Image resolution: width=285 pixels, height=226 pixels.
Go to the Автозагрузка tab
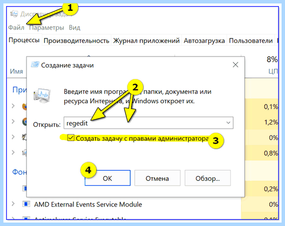click(204, 40)
